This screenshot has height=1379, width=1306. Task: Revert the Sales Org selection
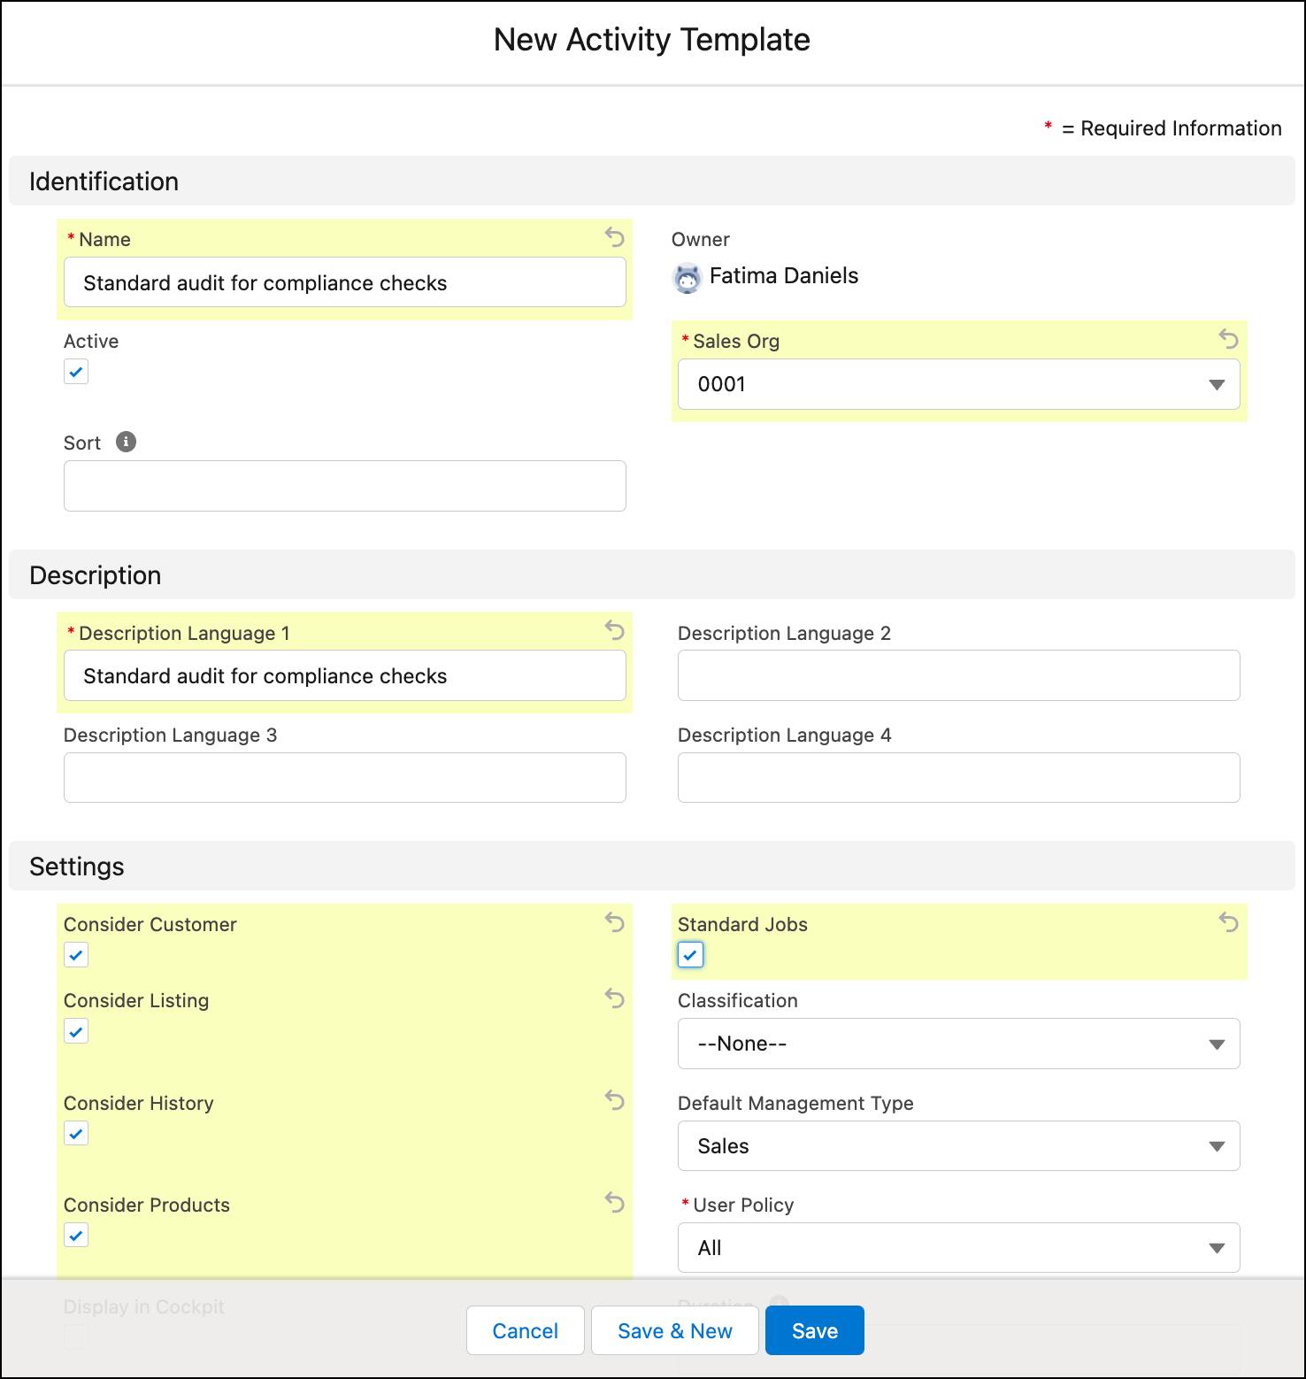(1228, 339)
